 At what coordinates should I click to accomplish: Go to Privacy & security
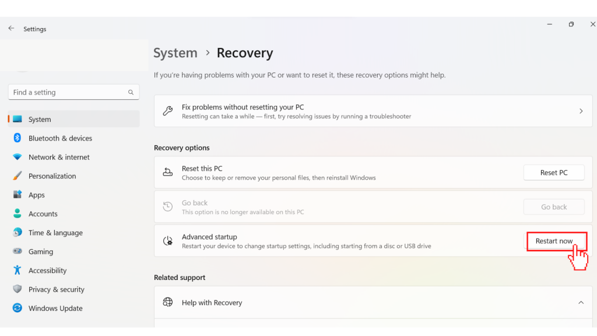74,289
